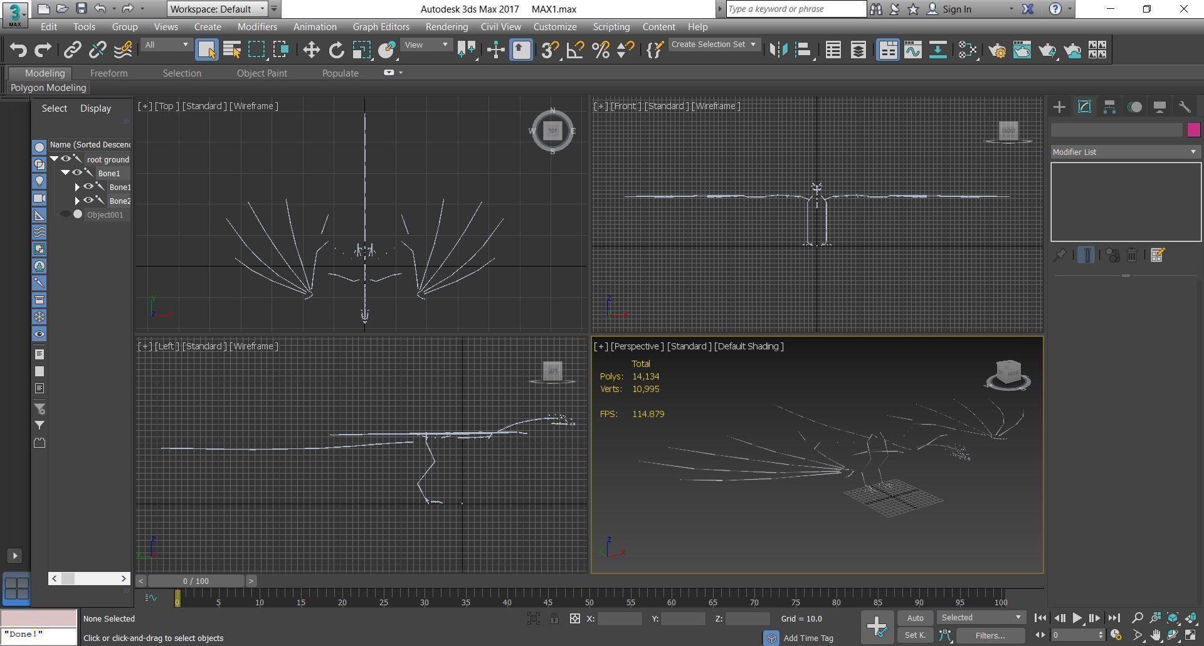Open the Modifiers menu
Viewport: 1204px width, 646px height.
[x=257, y=27]
